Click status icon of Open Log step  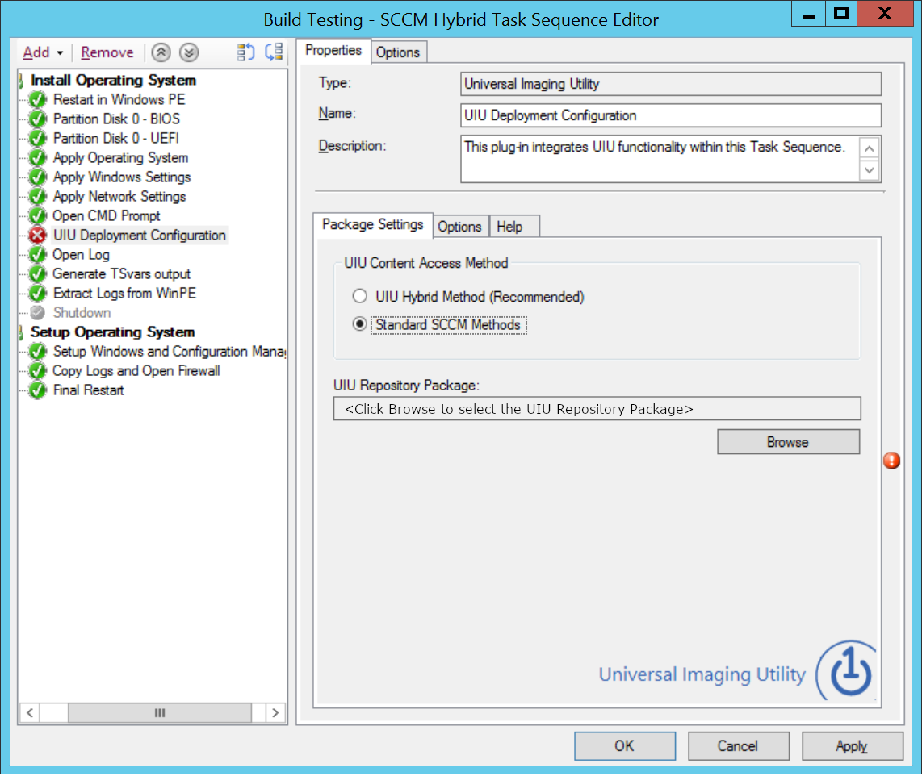point(38,255)
